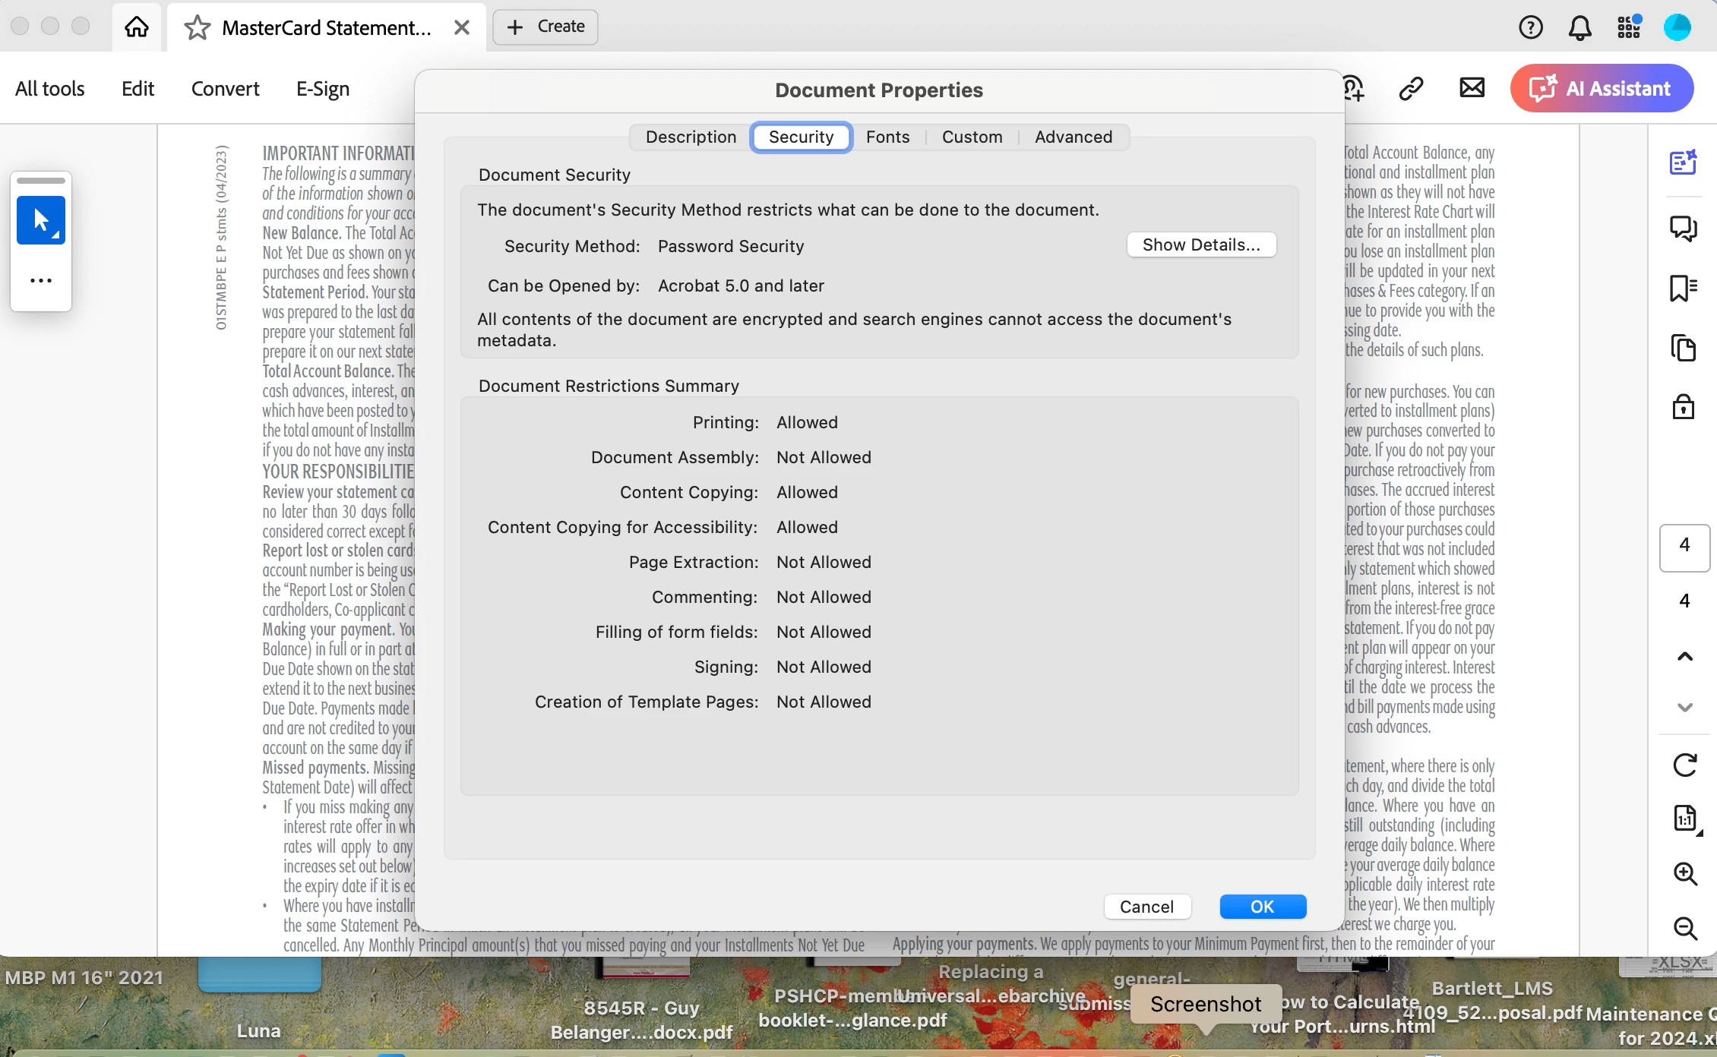The width and height of the screenshot is (1717, 1057).
Task: Open the comments panel icon
Action: tap(1684, 228)
